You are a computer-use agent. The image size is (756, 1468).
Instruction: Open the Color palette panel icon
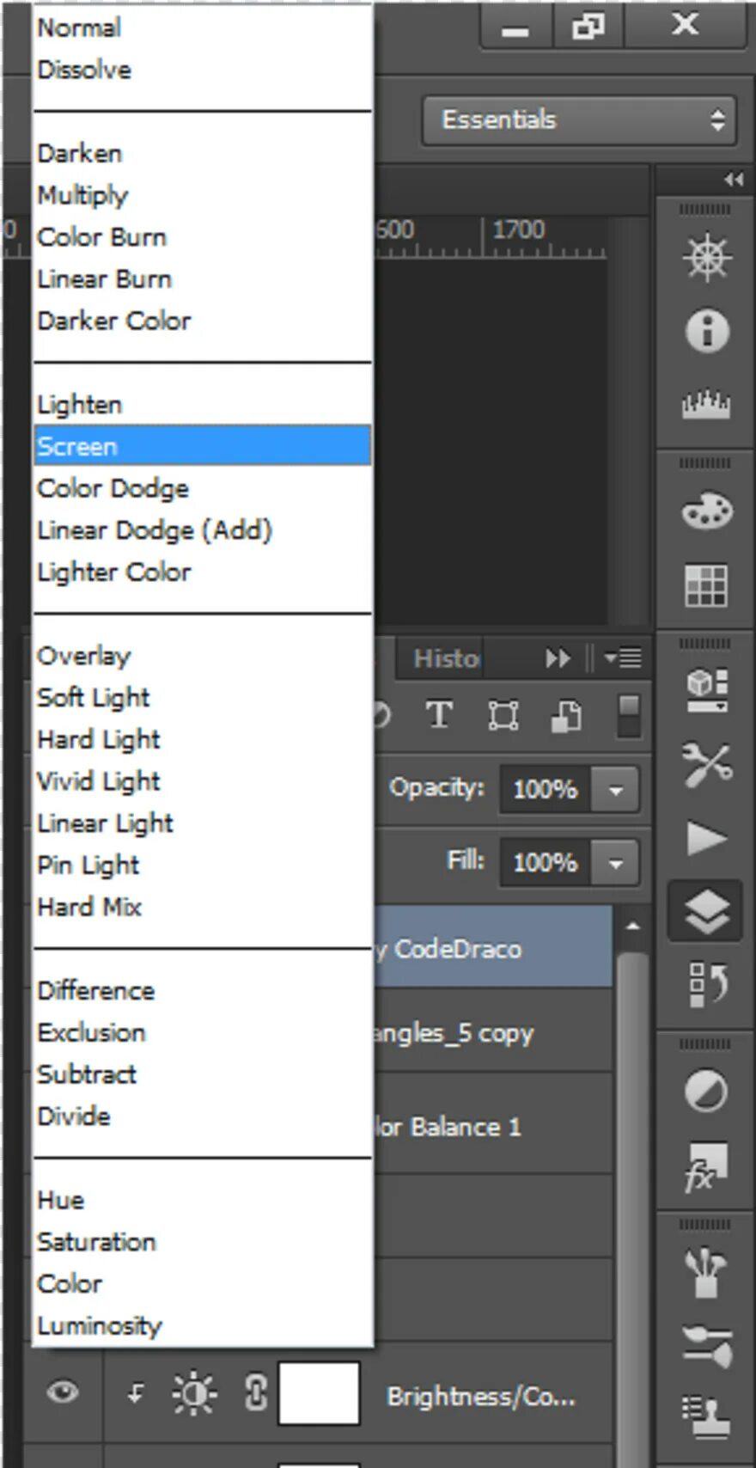pos(706,511)
